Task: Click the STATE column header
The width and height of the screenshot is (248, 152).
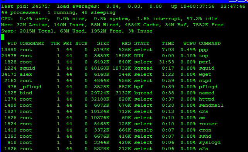Action: pos(142,43)
